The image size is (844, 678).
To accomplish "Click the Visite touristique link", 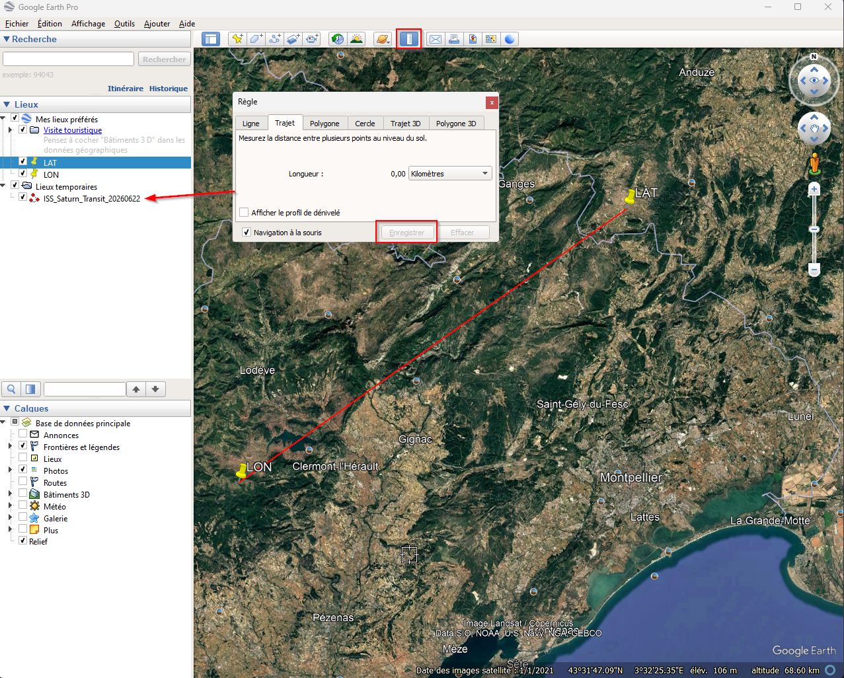I will pos(73,130).
